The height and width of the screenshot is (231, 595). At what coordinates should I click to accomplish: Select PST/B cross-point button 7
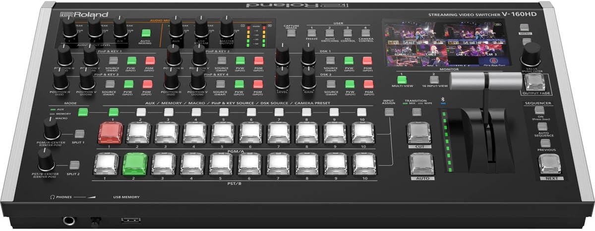(x=280, y=164)
